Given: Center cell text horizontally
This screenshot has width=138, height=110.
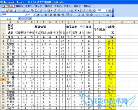Looking at the screenshot, I should click(x=55, y=15).
